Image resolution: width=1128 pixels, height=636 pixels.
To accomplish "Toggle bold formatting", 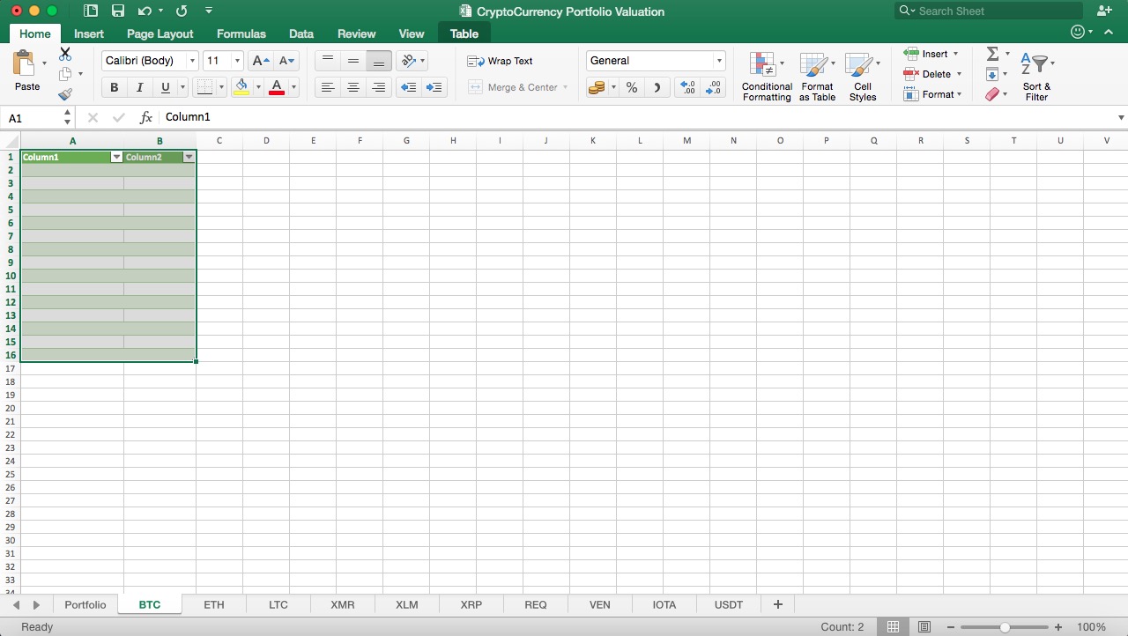I will 114,87.
